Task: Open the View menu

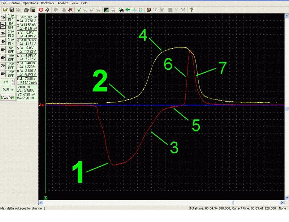Action: click(75, 3)
